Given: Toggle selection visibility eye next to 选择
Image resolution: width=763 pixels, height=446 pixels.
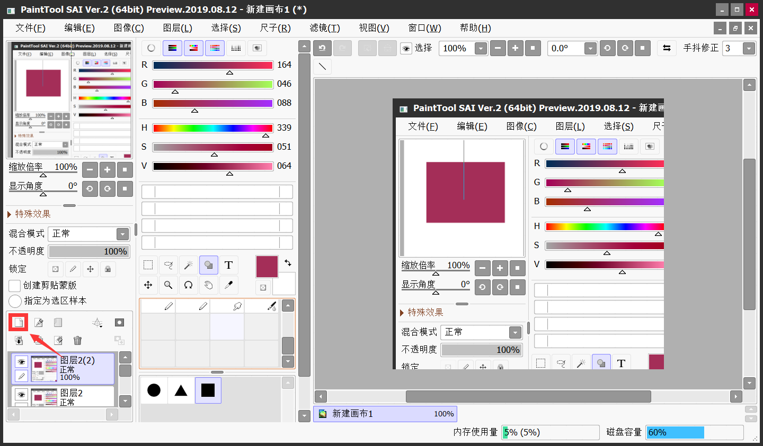Looking at the screenshot, I should 406,49.
